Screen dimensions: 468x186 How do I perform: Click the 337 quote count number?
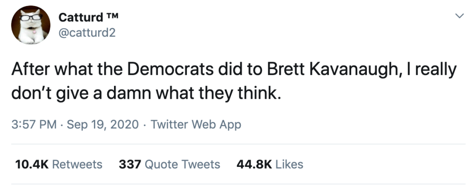point(130,164)
